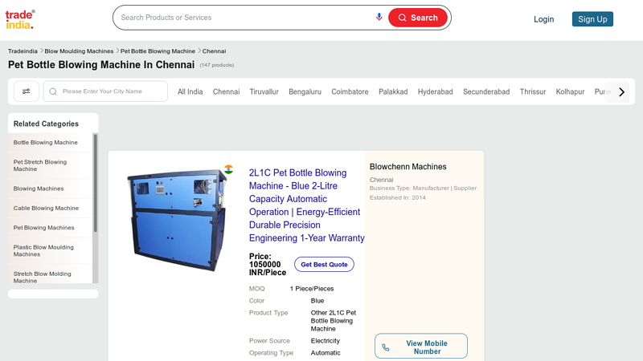Click the magnifier icon in city field
This screenshot has height=361, width=643.
click(53, 91)
